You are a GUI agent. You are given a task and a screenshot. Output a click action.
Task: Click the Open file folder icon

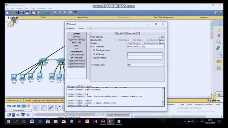(x=12, y=13)
